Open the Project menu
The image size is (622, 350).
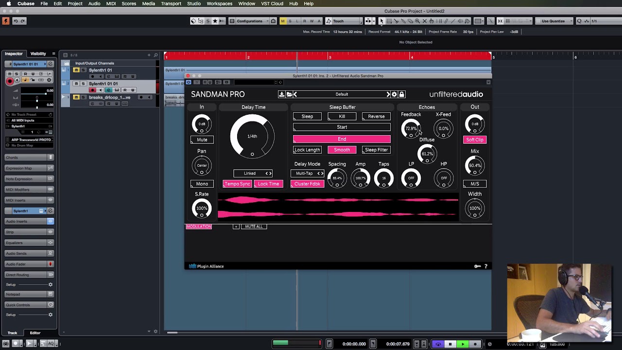(x=75, y=3)
